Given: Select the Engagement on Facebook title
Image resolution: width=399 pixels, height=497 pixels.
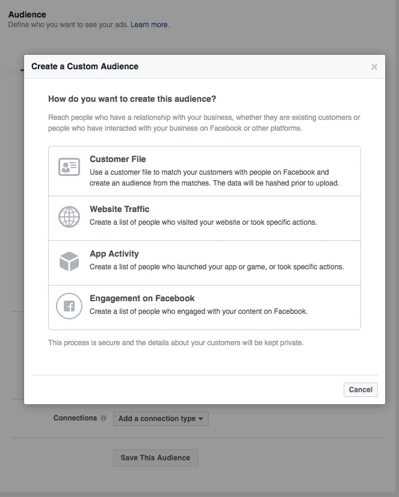Looking at the screenshot, I should coord(142,298).
